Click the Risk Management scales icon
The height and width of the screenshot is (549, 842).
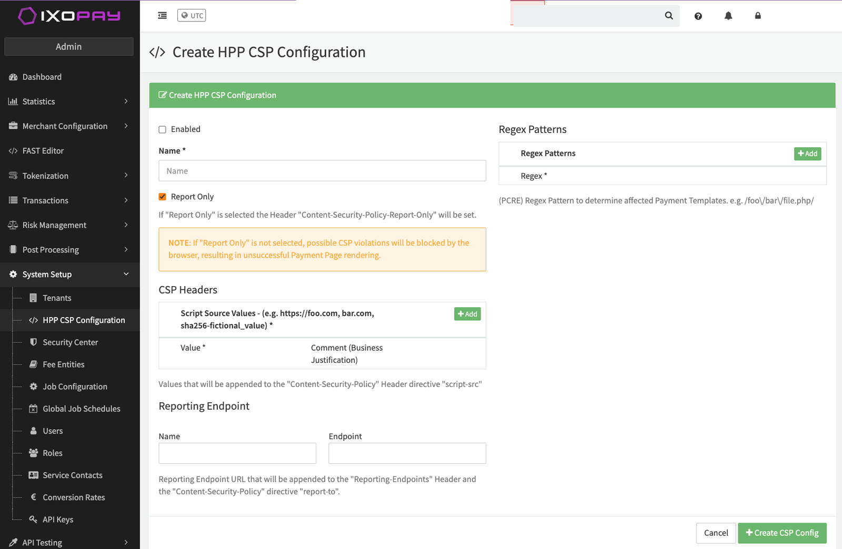(13, 225)
